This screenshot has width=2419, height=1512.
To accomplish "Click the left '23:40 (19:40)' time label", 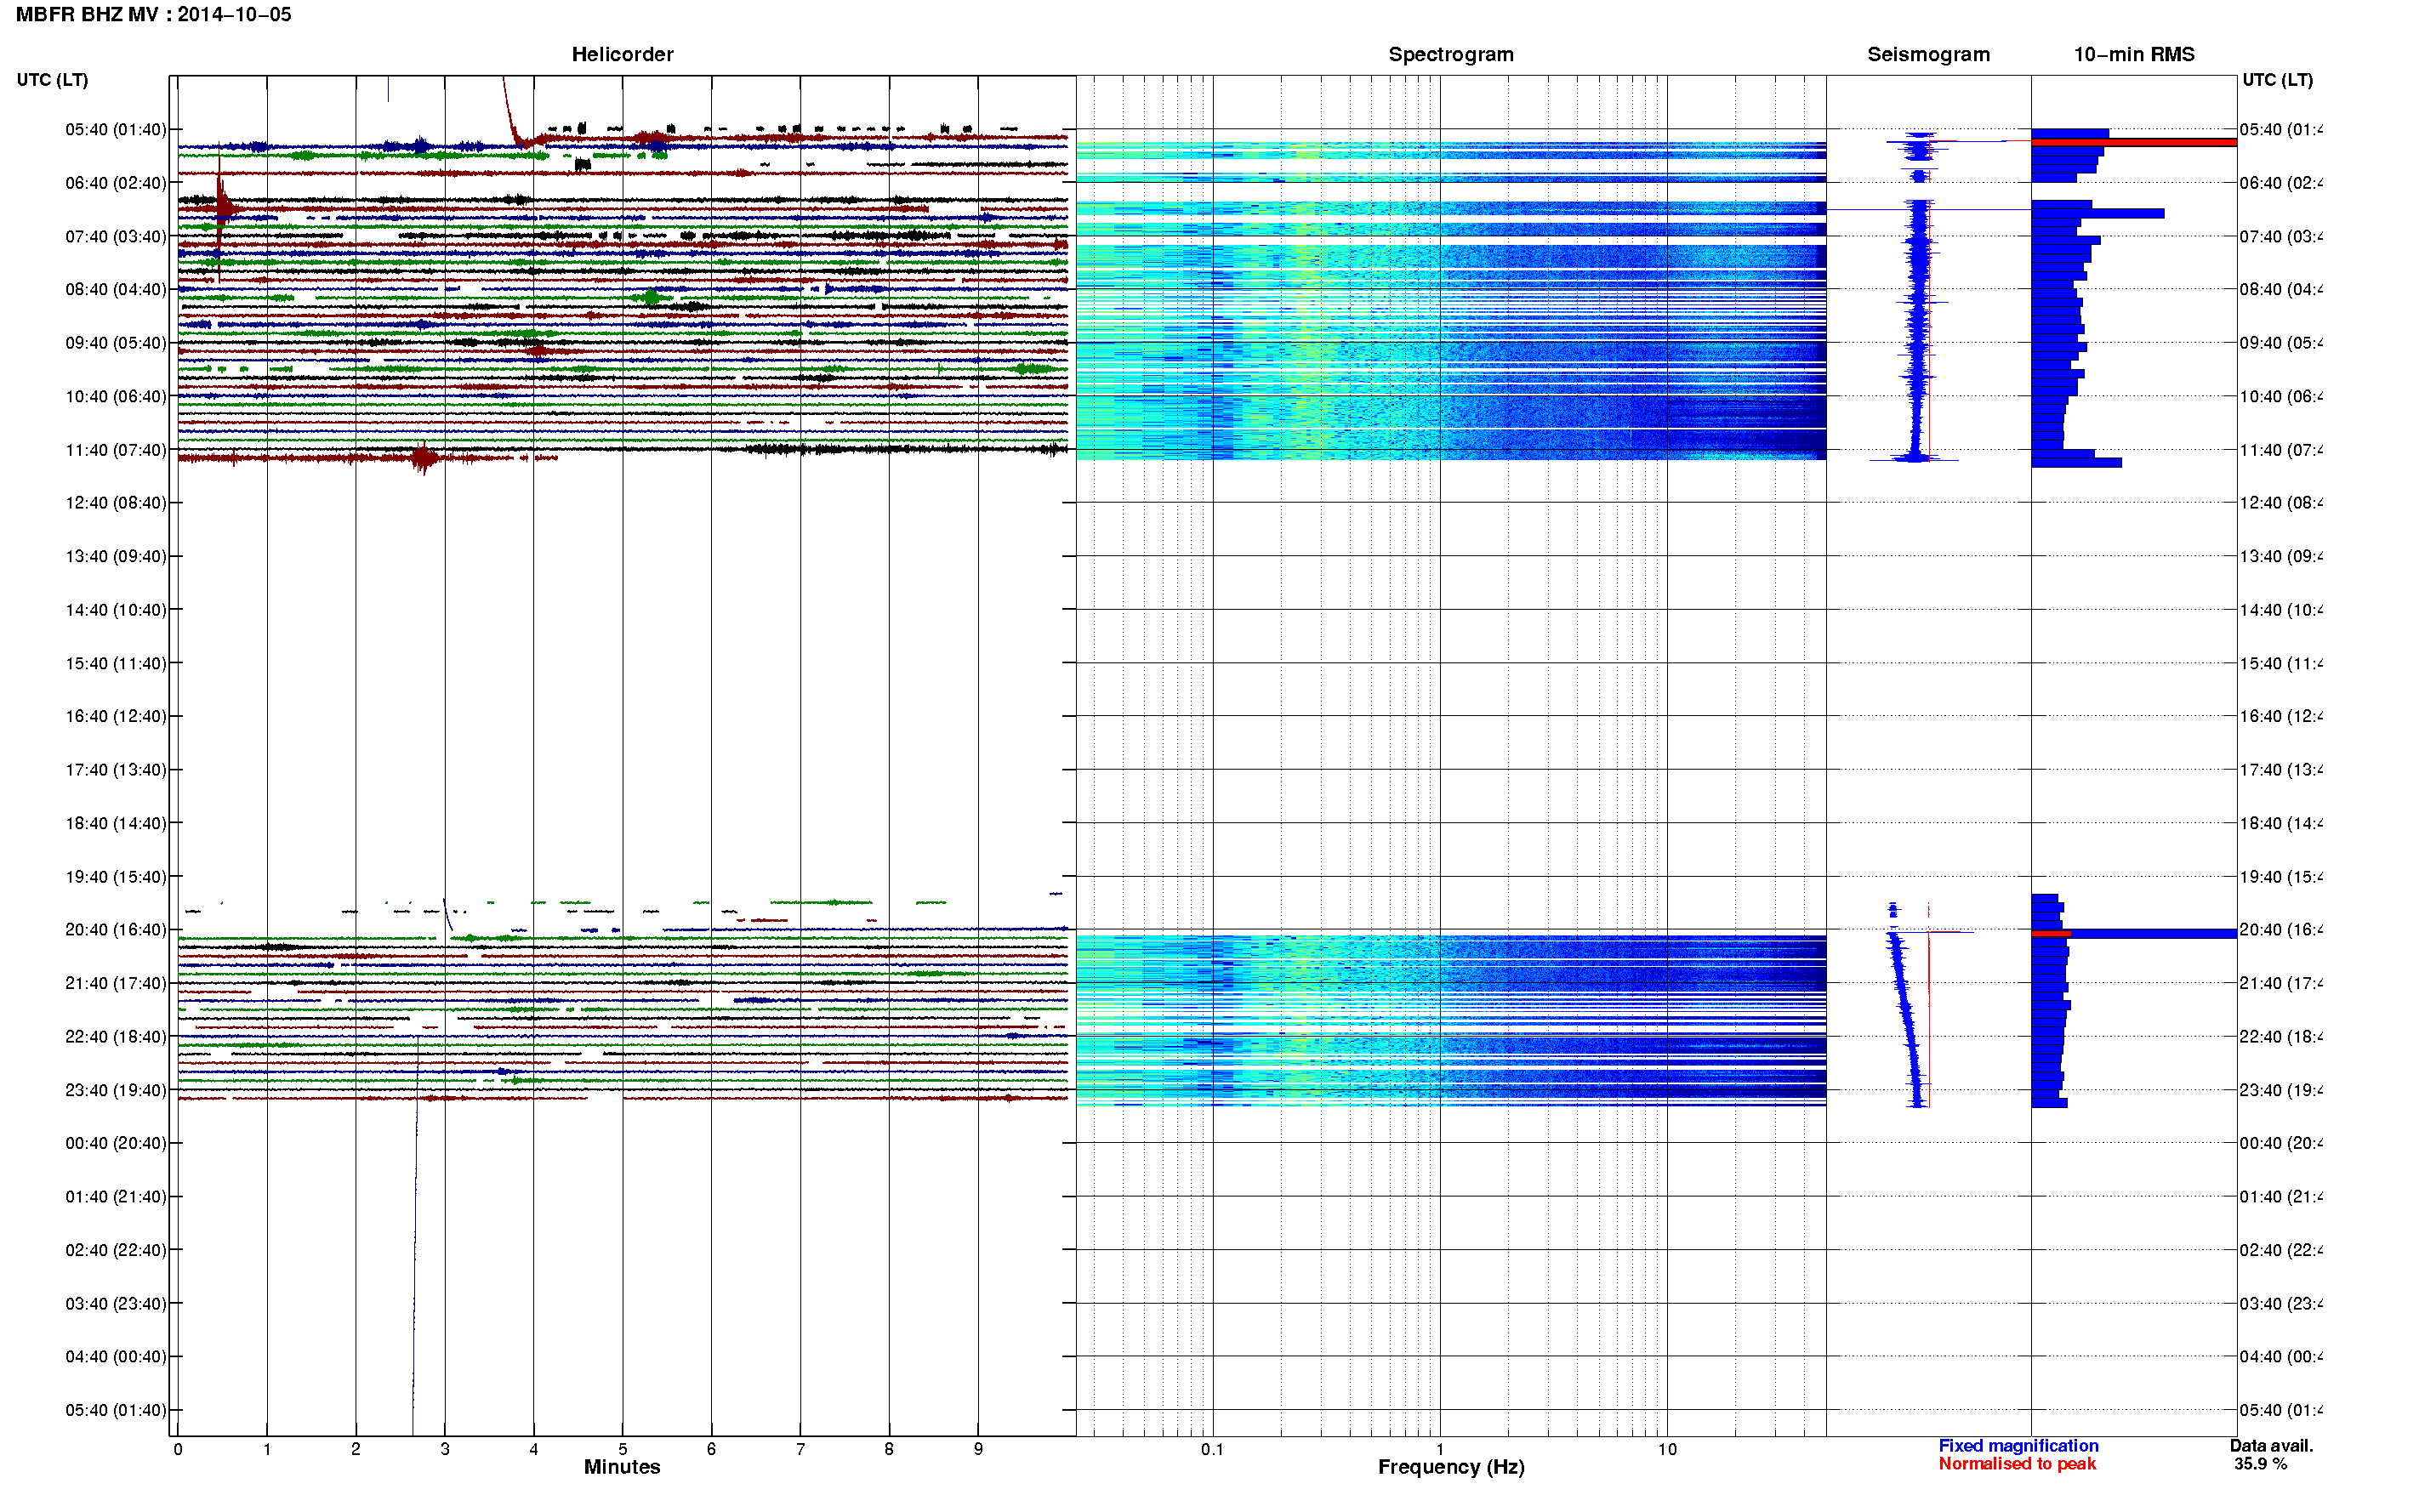I will 116,1090.
